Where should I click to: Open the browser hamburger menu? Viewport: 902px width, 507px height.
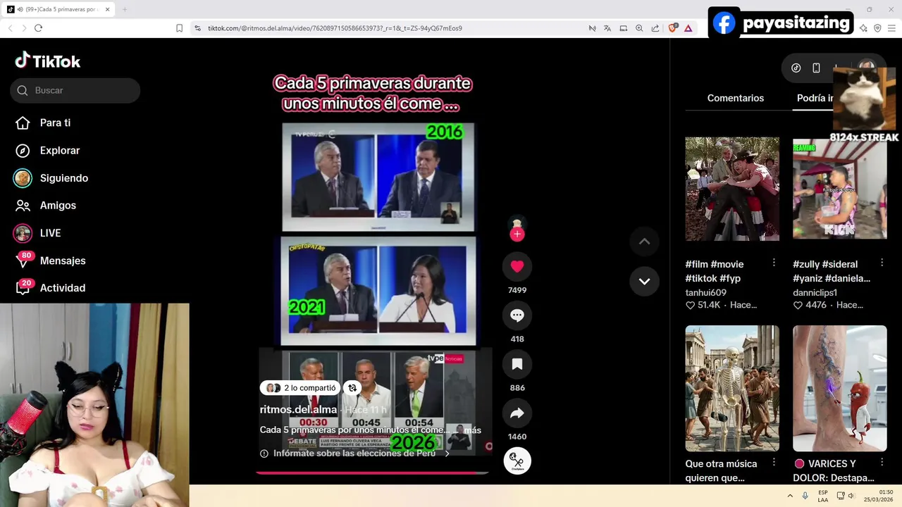point(891,28)
